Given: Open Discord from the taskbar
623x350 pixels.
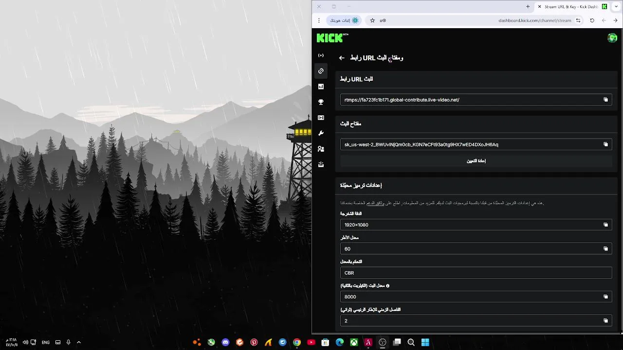Looking at the screenshot, I should point(225,342).
